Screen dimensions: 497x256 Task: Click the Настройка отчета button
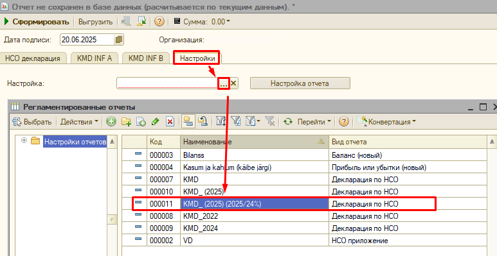pos(300,83)
